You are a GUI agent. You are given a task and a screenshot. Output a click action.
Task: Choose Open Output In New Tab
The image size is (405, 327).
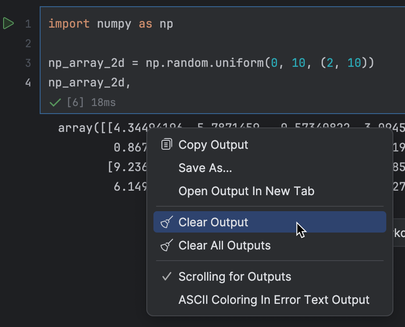(246, 191)
